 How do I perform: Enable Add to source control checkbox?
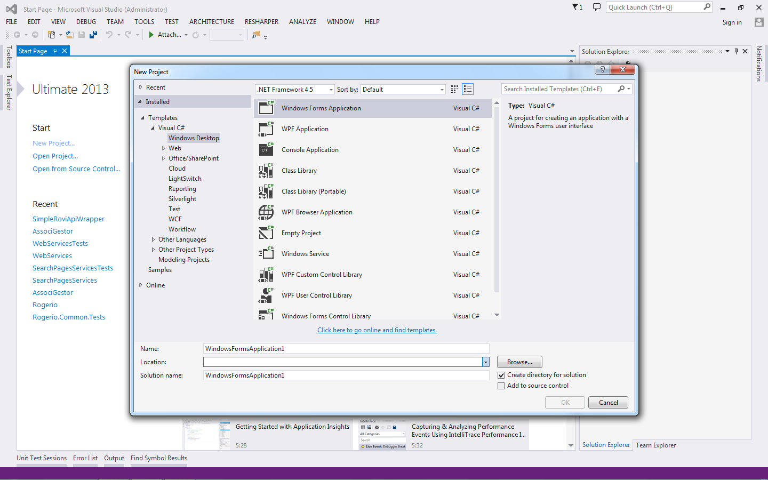[501, 386]
